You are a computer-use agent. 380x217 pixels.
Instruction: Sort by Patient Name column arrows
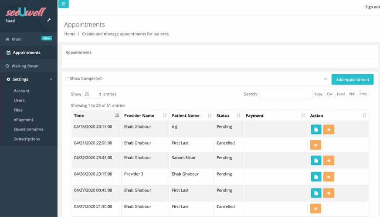point(210,116)
